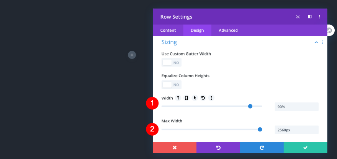Image resolution: width=337 pixels, height=159 pixels.
Task: Discard changes with red X button
Action: (175, 148)
